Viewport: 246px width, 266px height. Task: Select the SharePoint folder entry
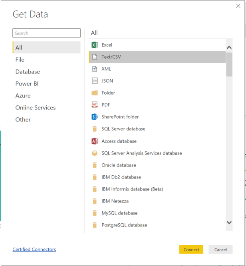tap(157, 117)
